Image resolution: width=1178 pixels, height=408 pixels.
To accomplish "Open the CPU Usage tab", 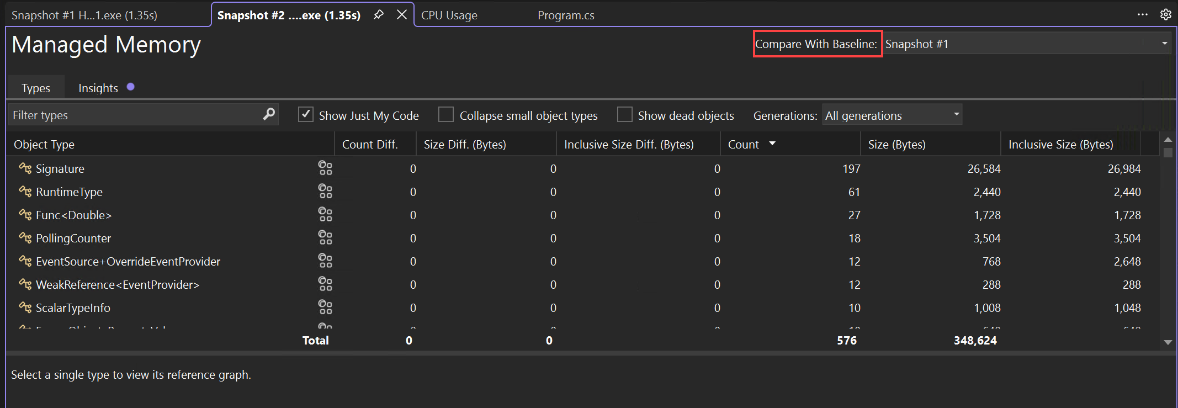I will tap(449, 15).
